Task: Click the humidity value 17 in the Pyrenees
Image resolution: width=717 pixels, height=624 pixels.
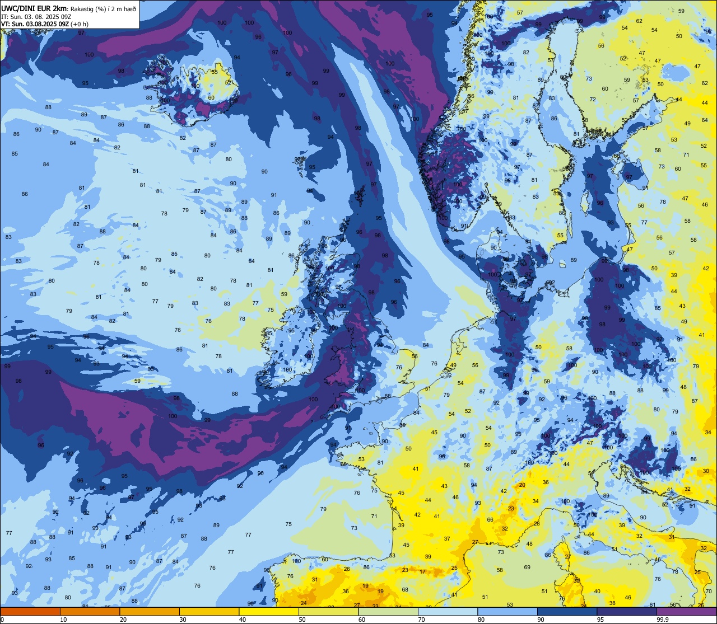Action: pyautogui.click(x=422, y=571)
